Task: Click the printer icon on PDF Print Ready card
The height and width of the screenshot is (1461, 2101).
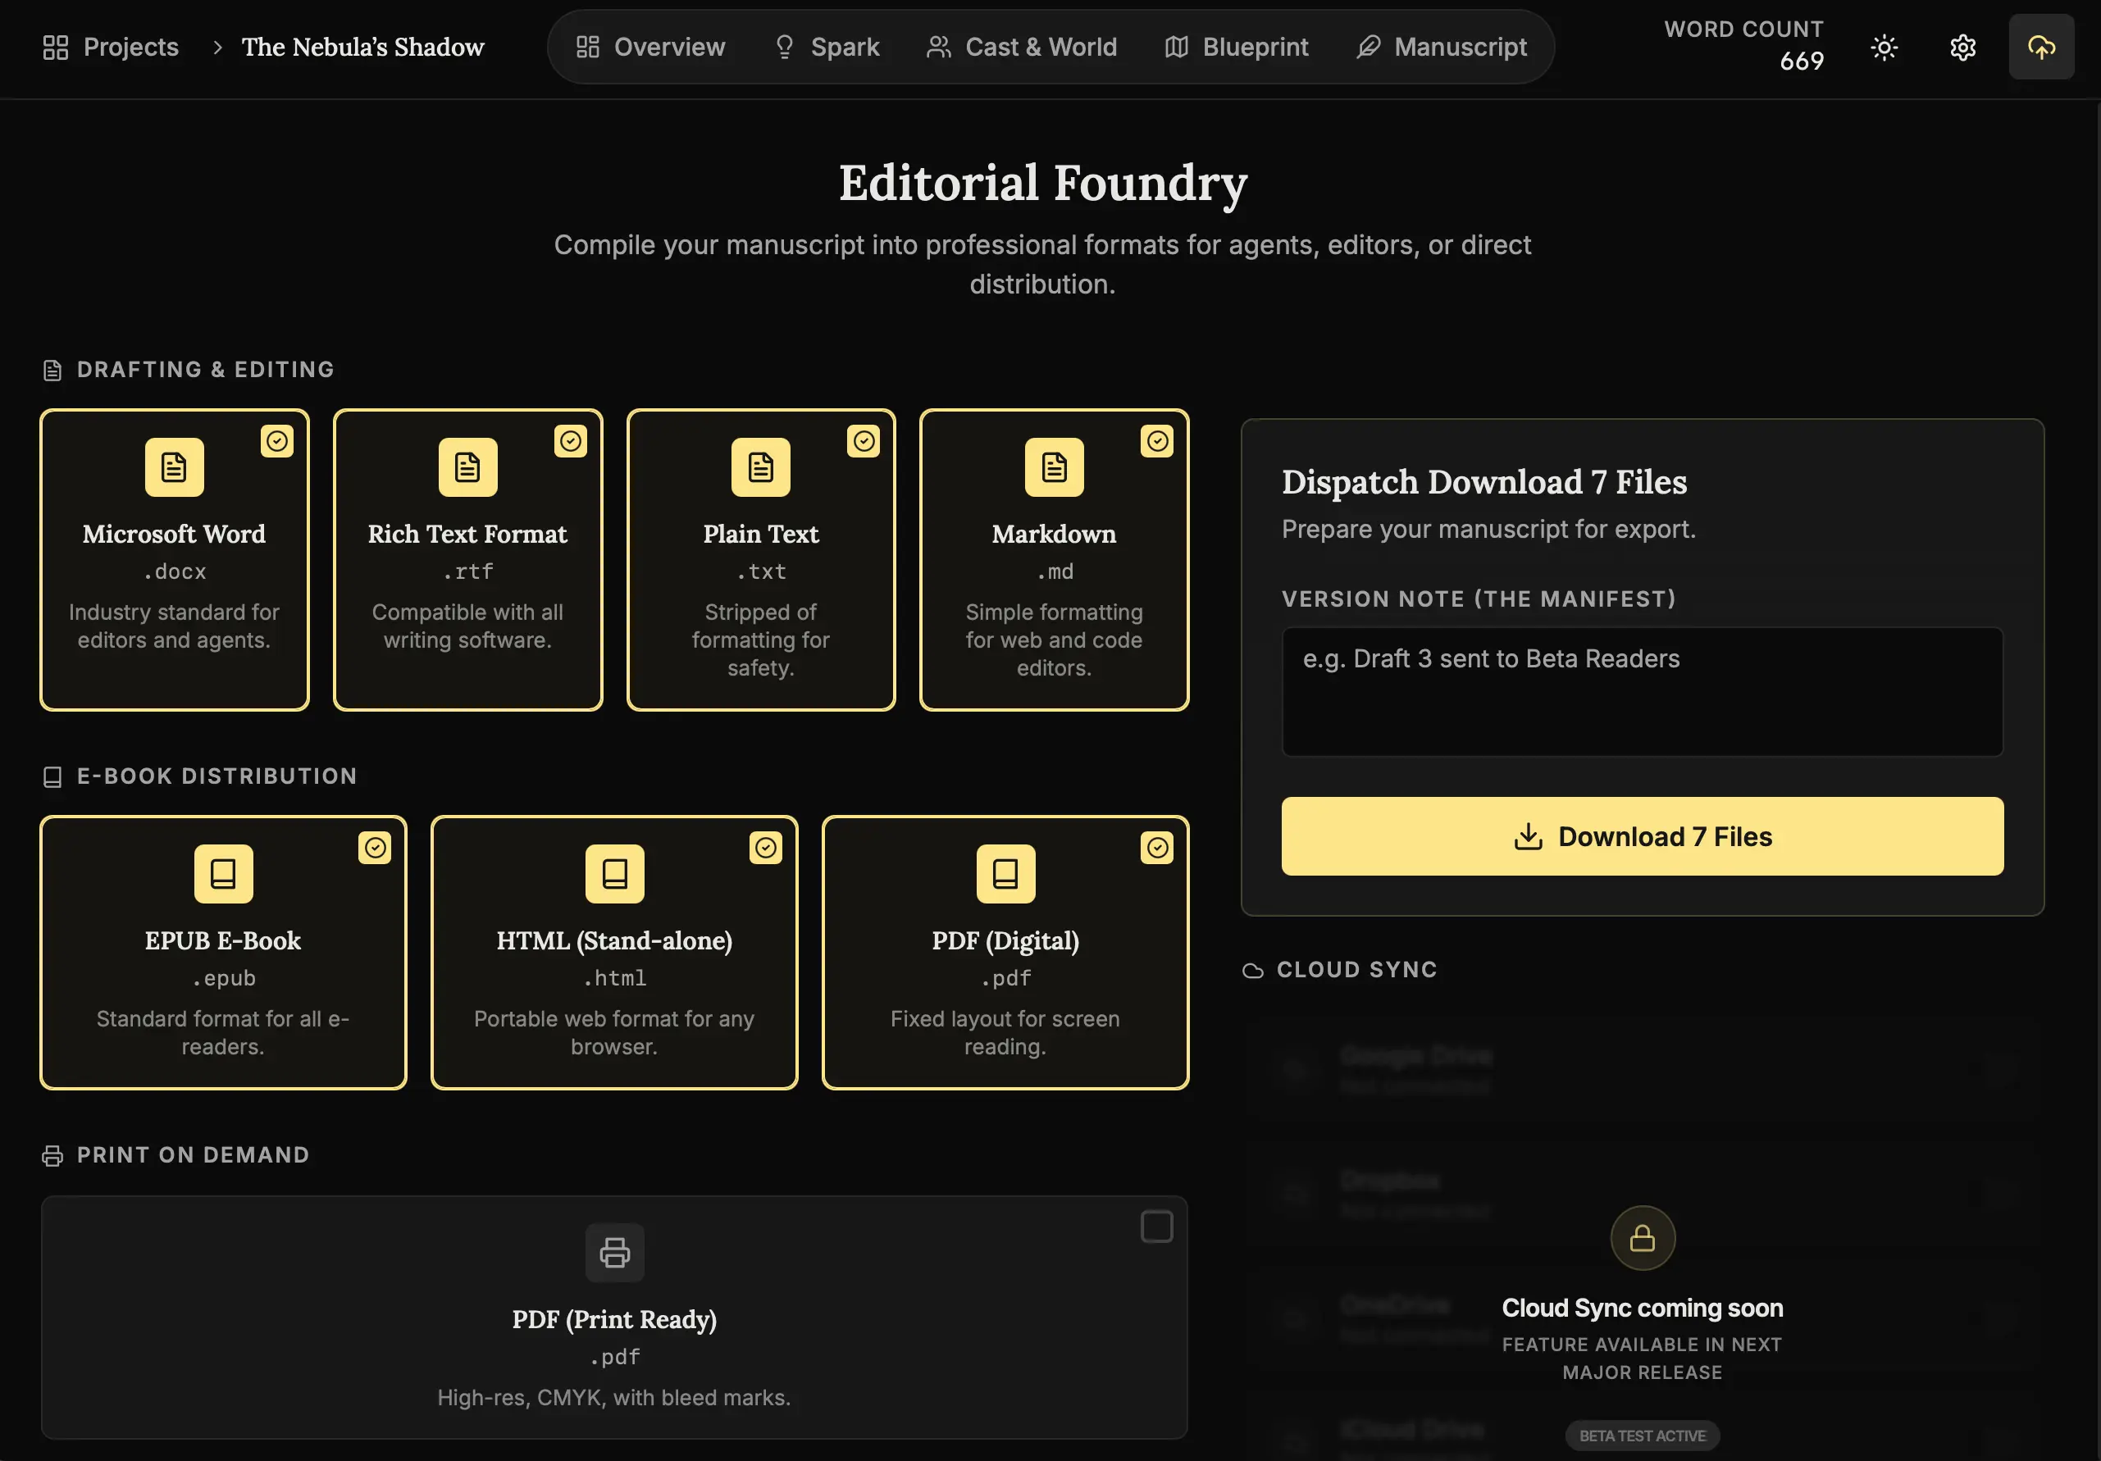Action: click(x=614, y=1253)
